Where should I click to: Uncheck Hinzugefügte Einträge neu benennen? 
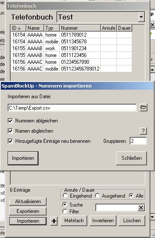pos(10,141)
